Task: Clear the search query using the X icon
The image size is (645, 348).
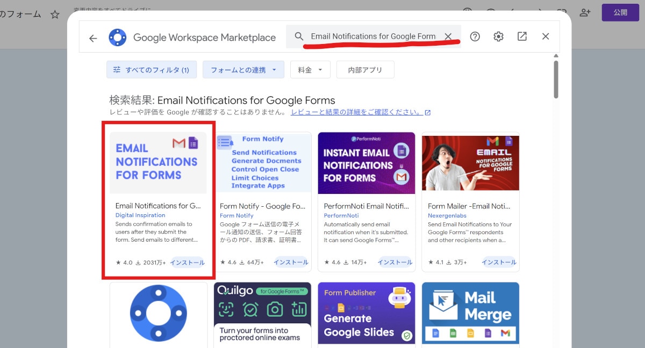Action: (449, 37)
